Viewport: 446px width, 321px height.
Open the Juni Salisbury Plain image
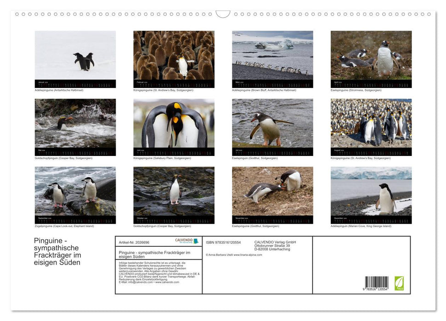click(x=174, y=127)
